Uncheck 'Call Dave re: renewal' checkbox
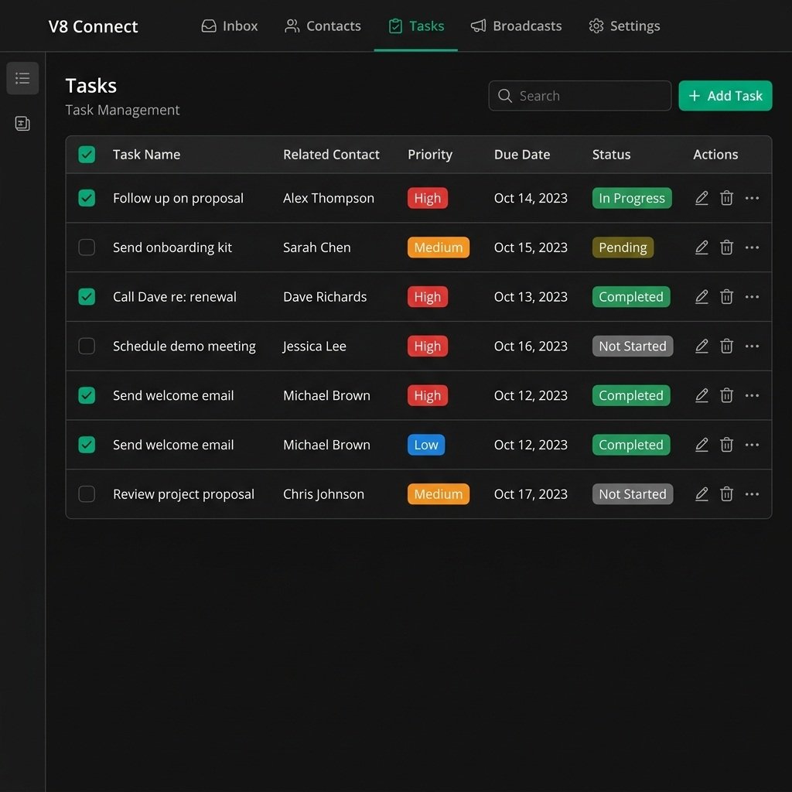 [x=87, y=296]
